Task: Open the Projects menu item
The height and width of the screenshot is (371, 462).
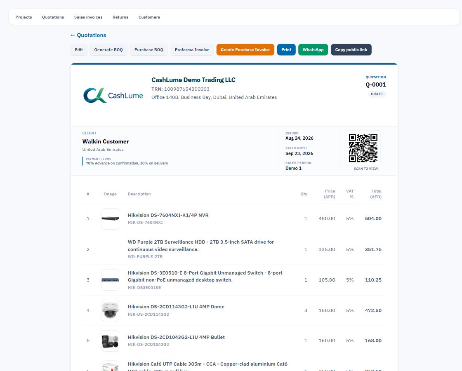Action: pyautogui.click(x=24, y=17)
